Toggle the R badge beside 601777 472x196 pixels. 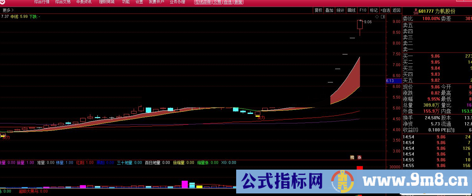click(x=416, y=10)
